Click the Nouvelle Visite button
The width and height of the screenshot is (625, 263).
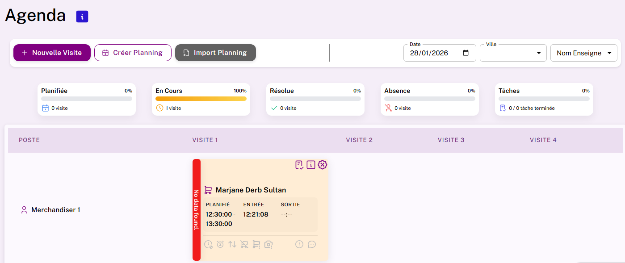(x=52, y=53)
